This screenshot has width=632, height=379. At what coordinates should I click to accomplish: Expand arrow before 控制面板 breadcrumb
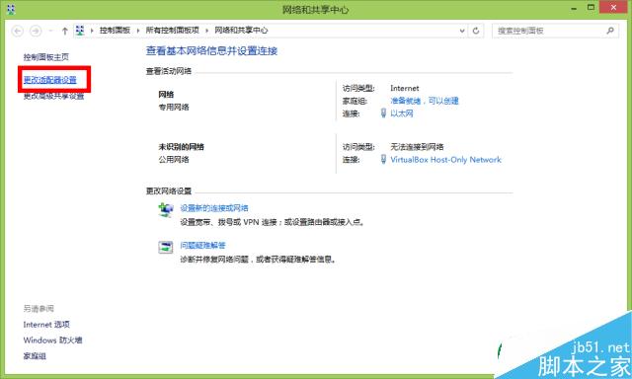pos(92,31)
